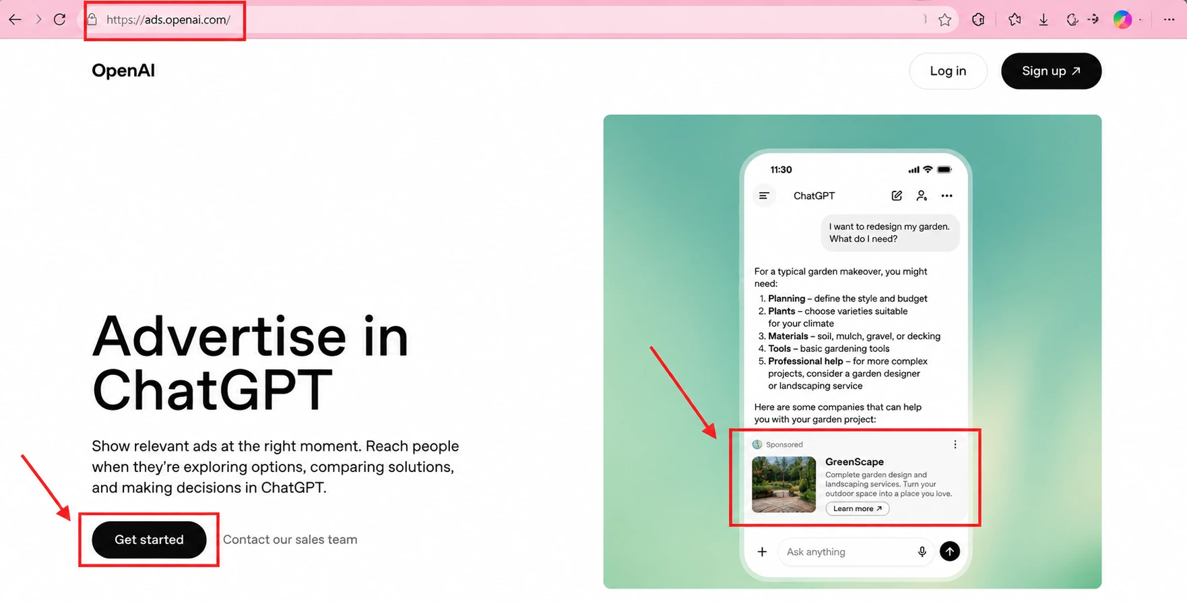Click the Get started button
The height and width of the screenshot is (602, 1187).
coord(149,539)
